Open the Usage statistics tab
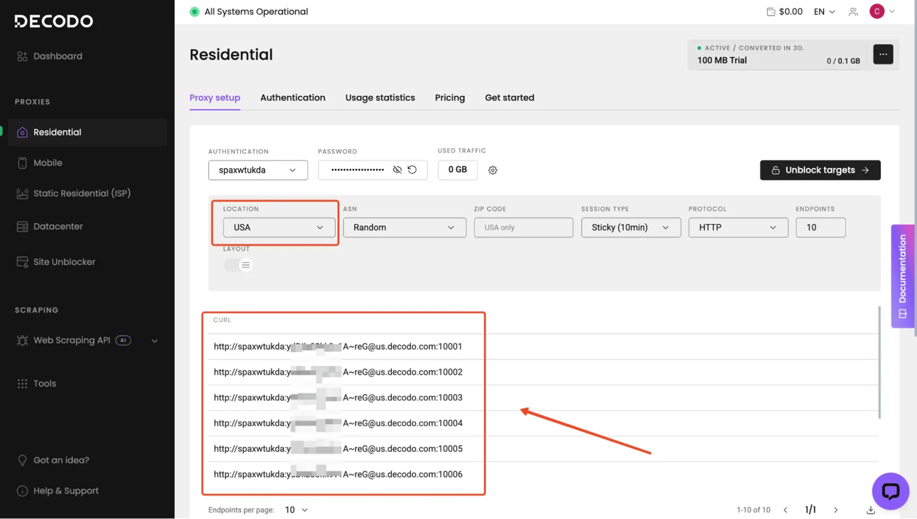The image size is (917, 519). (x=380, y=98)
